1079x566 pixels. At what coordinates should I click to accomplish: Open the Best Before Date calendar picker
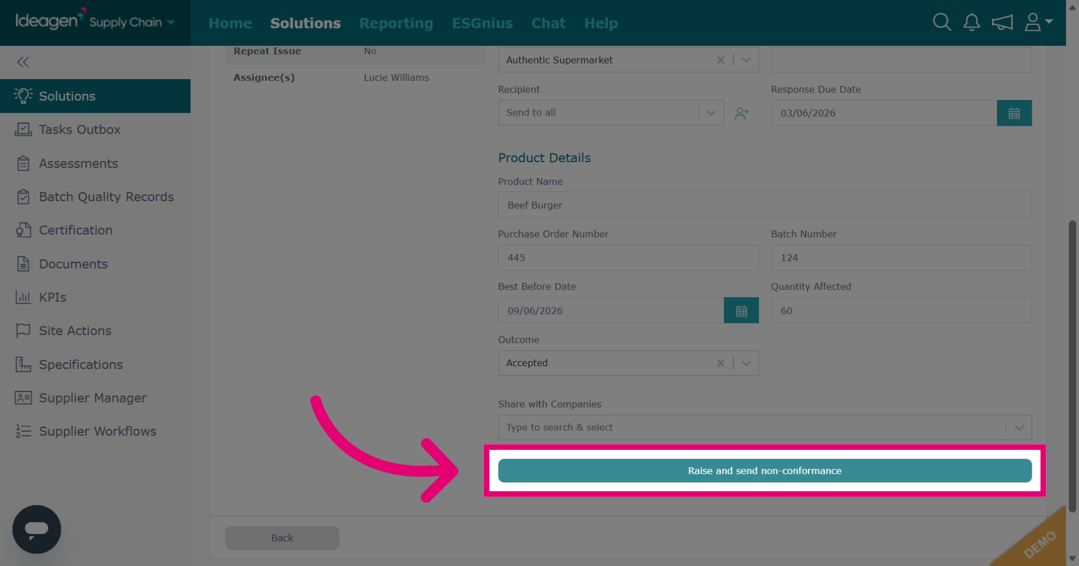tap(741, 311)
